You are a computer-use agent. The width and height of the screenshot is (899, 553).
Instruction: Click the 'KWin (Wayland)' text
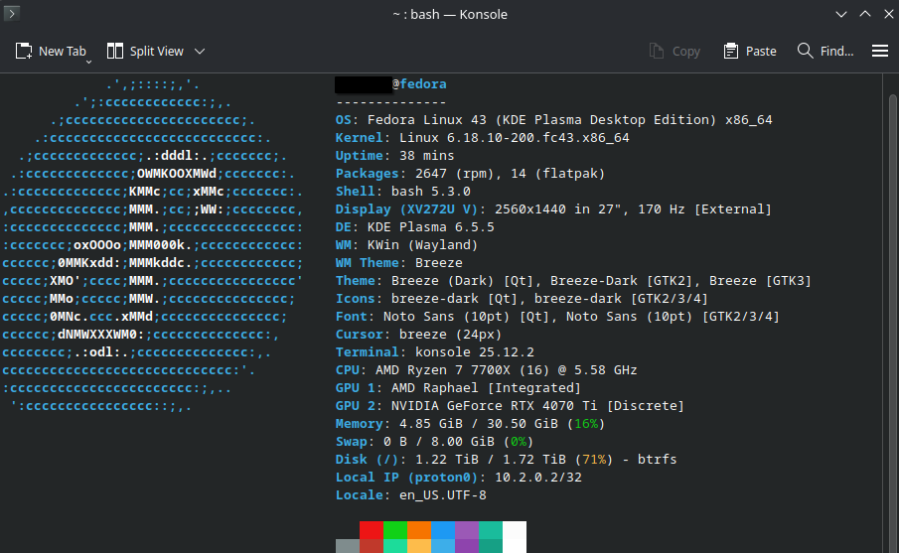(422, 244)
